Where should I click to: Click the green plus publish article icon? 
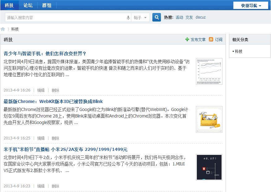pos(187,40)
